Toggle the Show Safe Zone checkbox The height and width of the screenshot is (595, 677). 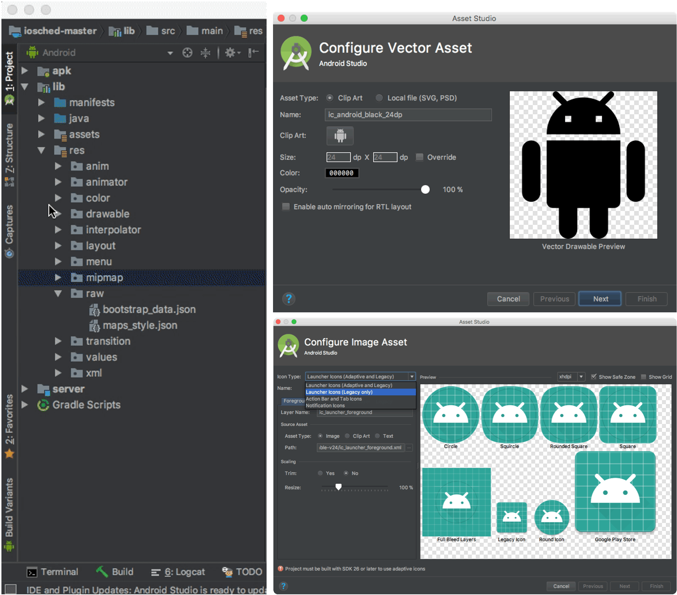[594, 376]
